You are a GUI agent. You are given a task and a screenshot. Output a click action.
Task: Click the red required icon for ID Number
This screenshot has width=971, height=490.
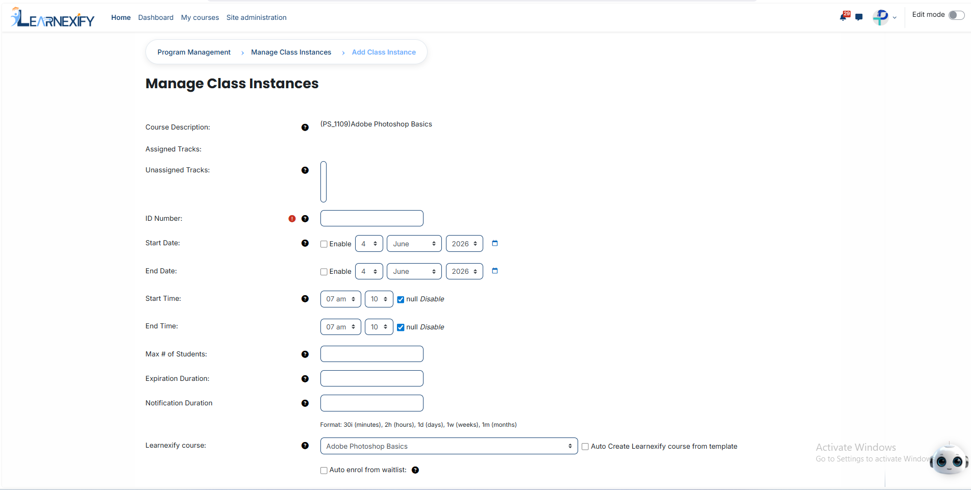[x=292, y=219]
